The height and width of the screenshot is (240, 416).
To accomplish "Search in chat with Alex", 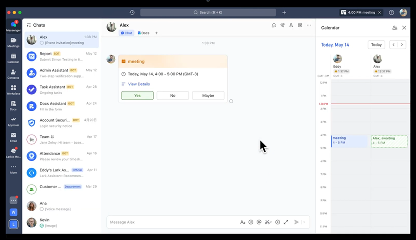I will pos(273,25).
